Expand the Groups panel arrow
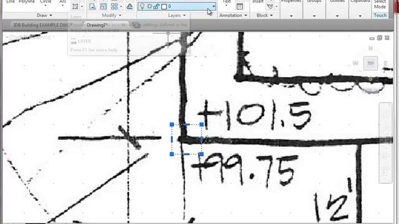This screenshot has height=224, width=399. click(x=314, y=16)
